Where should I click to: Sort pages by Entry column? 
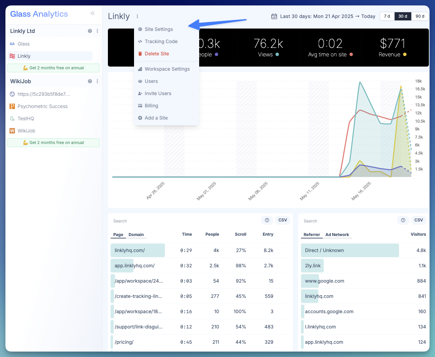pos(268,234)
